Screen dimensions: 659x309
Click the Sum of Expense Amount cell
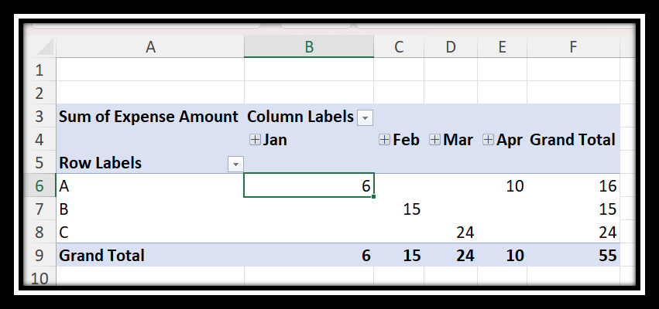(x=150, y=116)
